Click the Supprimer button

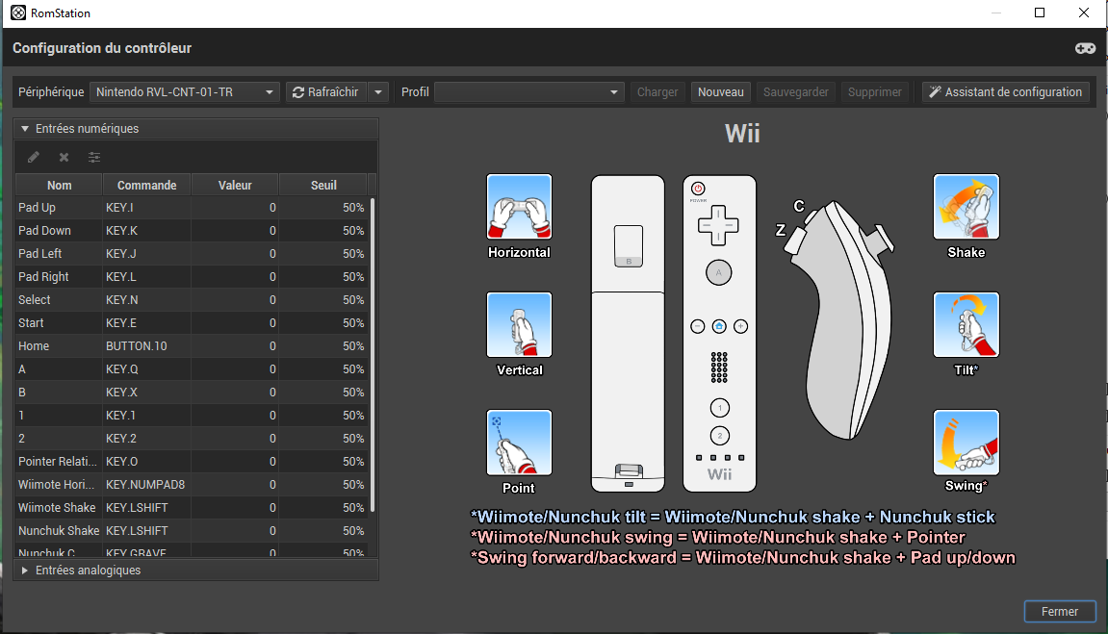pos(875,91)
